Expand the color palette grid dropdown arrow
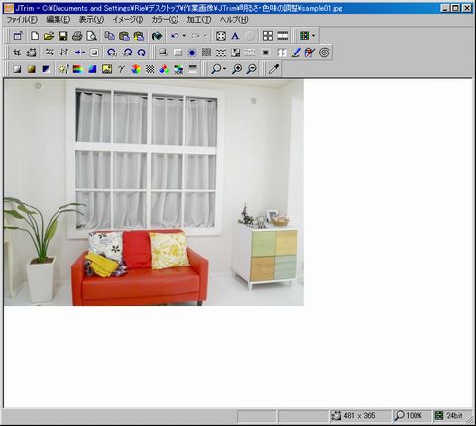 pos(313,36)
